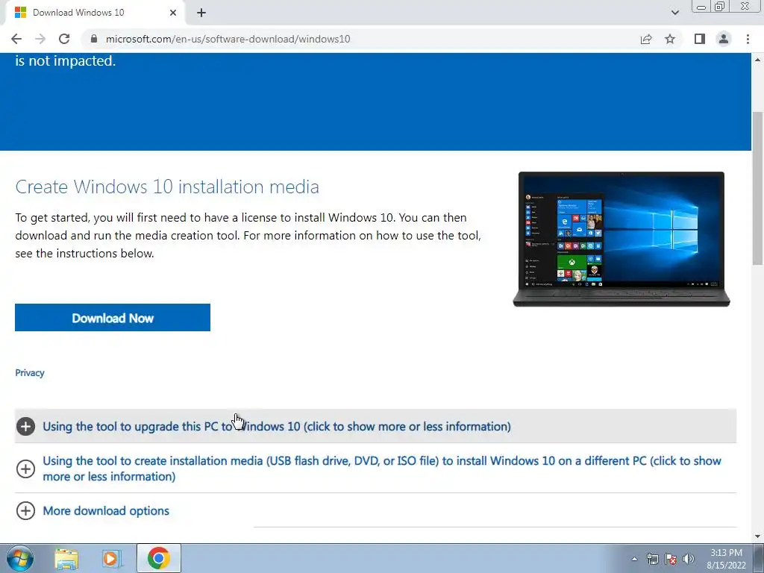Click 'Using the tool to create installation media' link
Screen dimensions: 764x573
tap(382, 469)
